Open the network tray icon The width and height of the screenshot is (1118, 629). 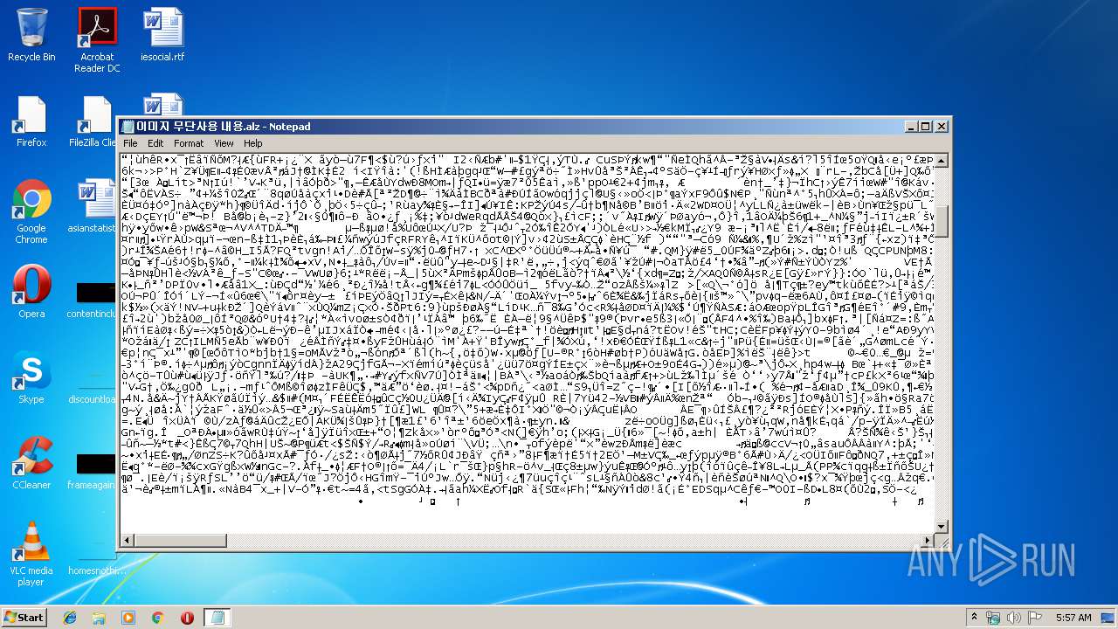coord(993,618)
